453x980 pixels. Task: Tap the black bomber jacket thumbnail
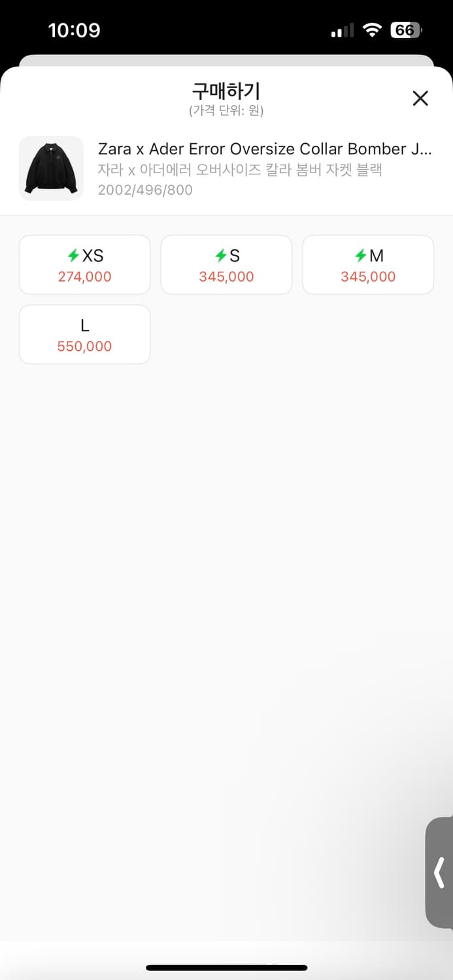tap(51, 169)
